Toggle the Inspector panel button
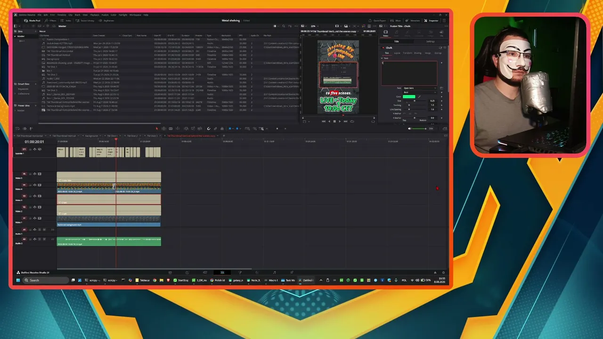Screen dimensions: 603x339 pos(432,21)
